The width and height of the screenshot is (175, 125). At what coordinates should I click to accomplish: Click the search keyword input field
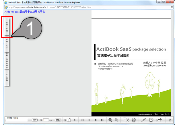17,120
